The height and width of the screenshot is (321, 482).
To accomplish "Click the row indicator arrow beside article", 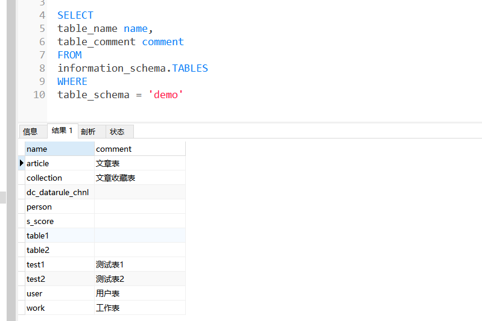I will pyautogui.click(x=22, y=163).
